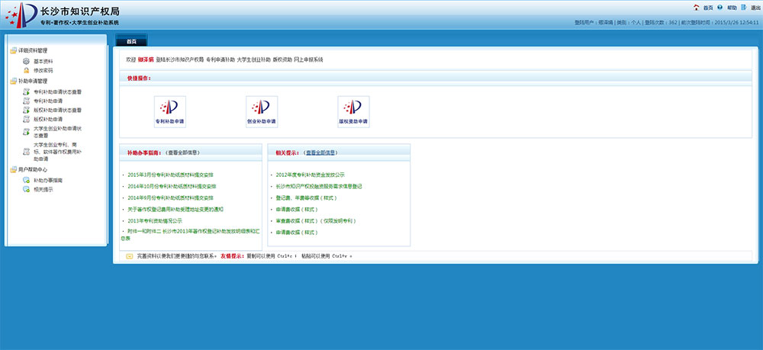Image resolution: width=763 pixels, height=350 pixels.
Task: Click 查看全部信息 next to 相关提示
Action: pos(320,153)
